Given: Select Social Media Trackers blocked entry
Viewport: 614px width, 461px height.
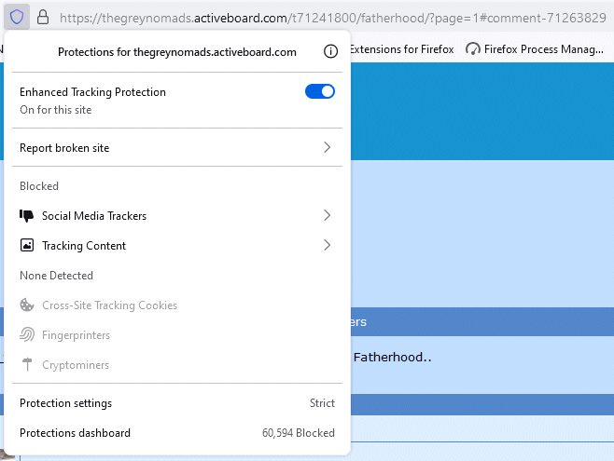Looking at the screenshot, I should point(94,216).
